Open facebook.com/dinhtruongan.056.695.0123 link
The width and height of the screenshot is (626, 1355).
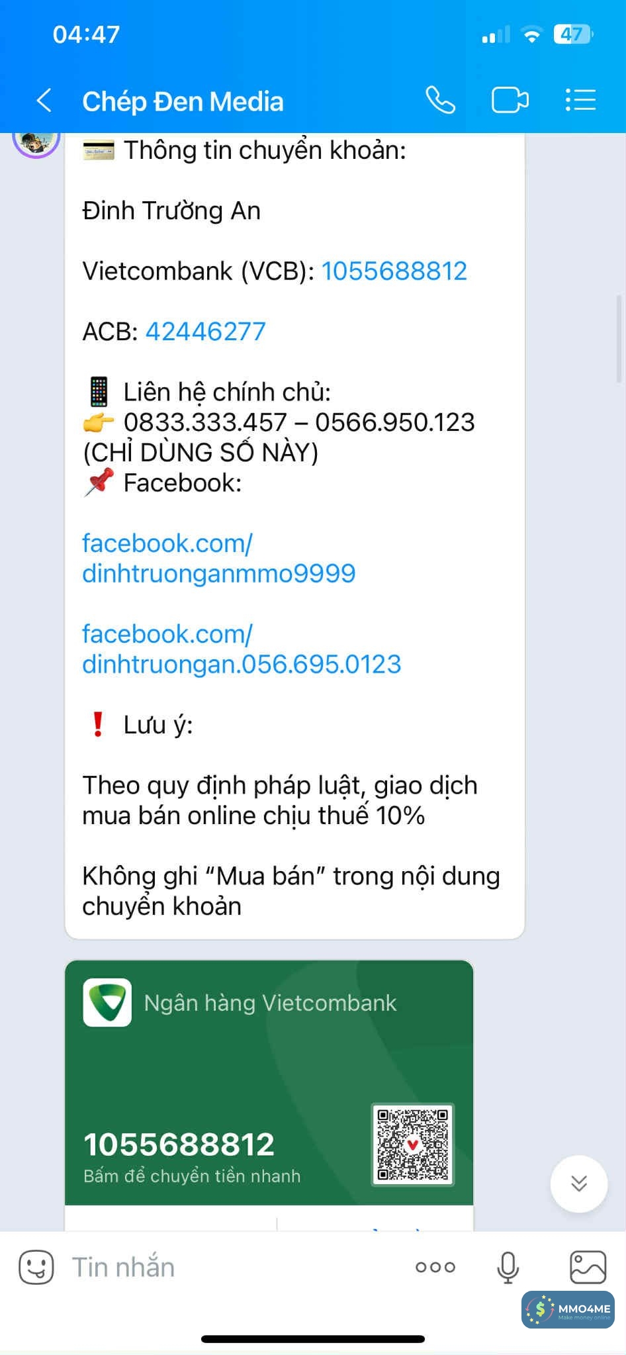tap(242, 649)
